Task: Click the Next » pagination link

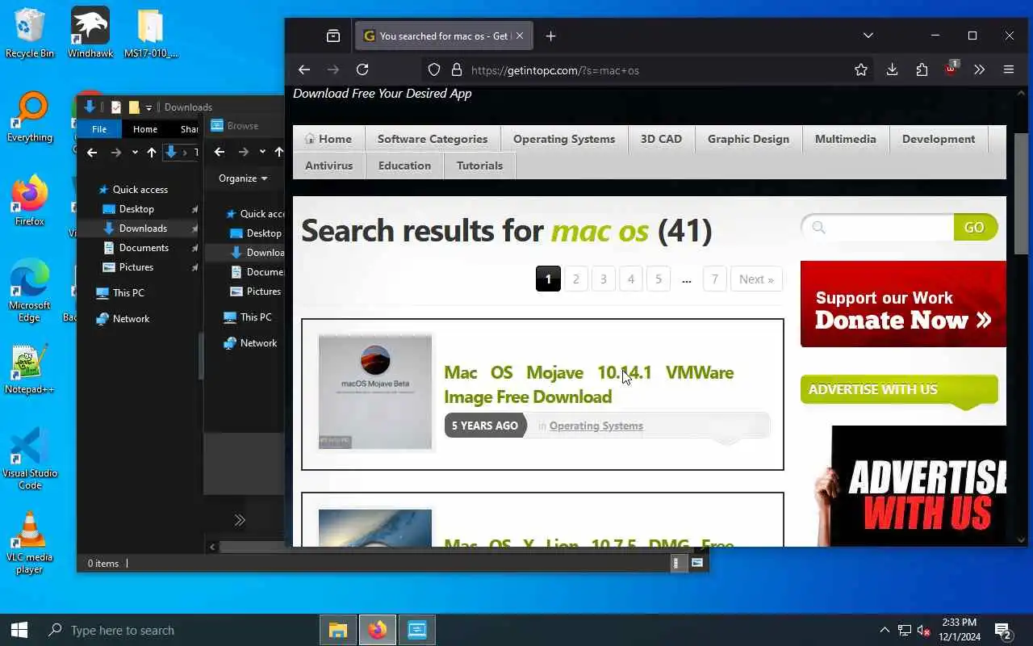Action: pyautogui.click(x=756, y=279)
